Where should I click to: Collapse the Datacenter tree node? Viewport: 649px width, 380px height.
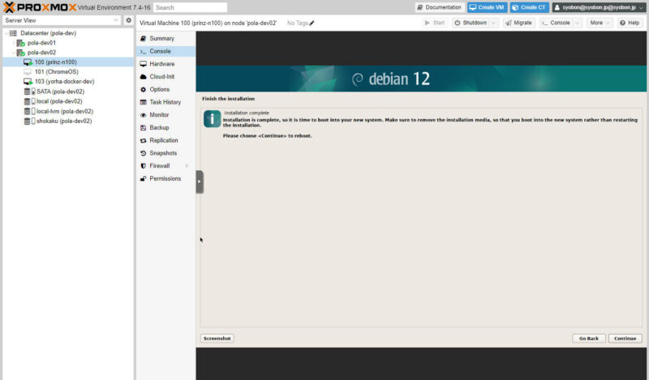[x=6, y=33]
